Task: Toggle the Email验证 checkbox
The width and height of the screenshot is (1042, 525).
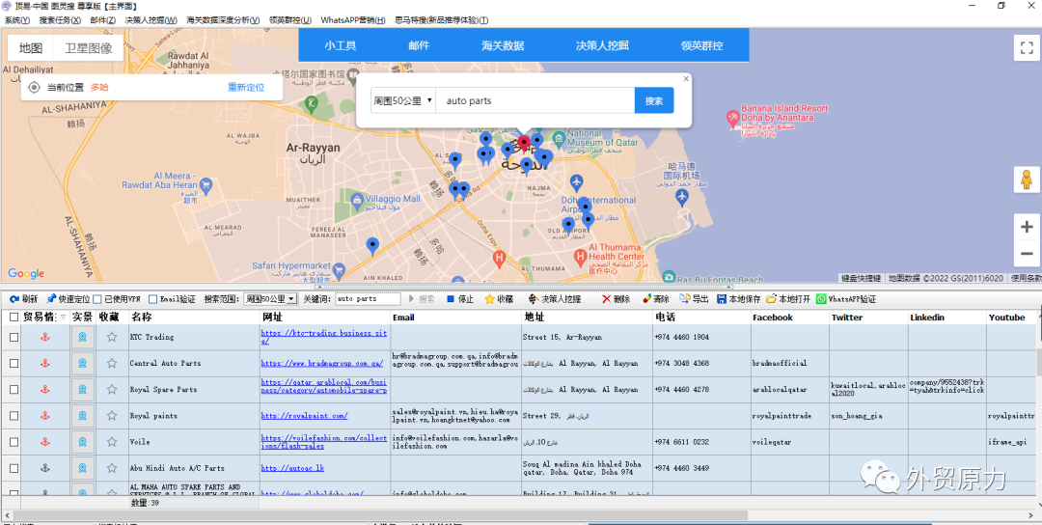Action: 152,299
